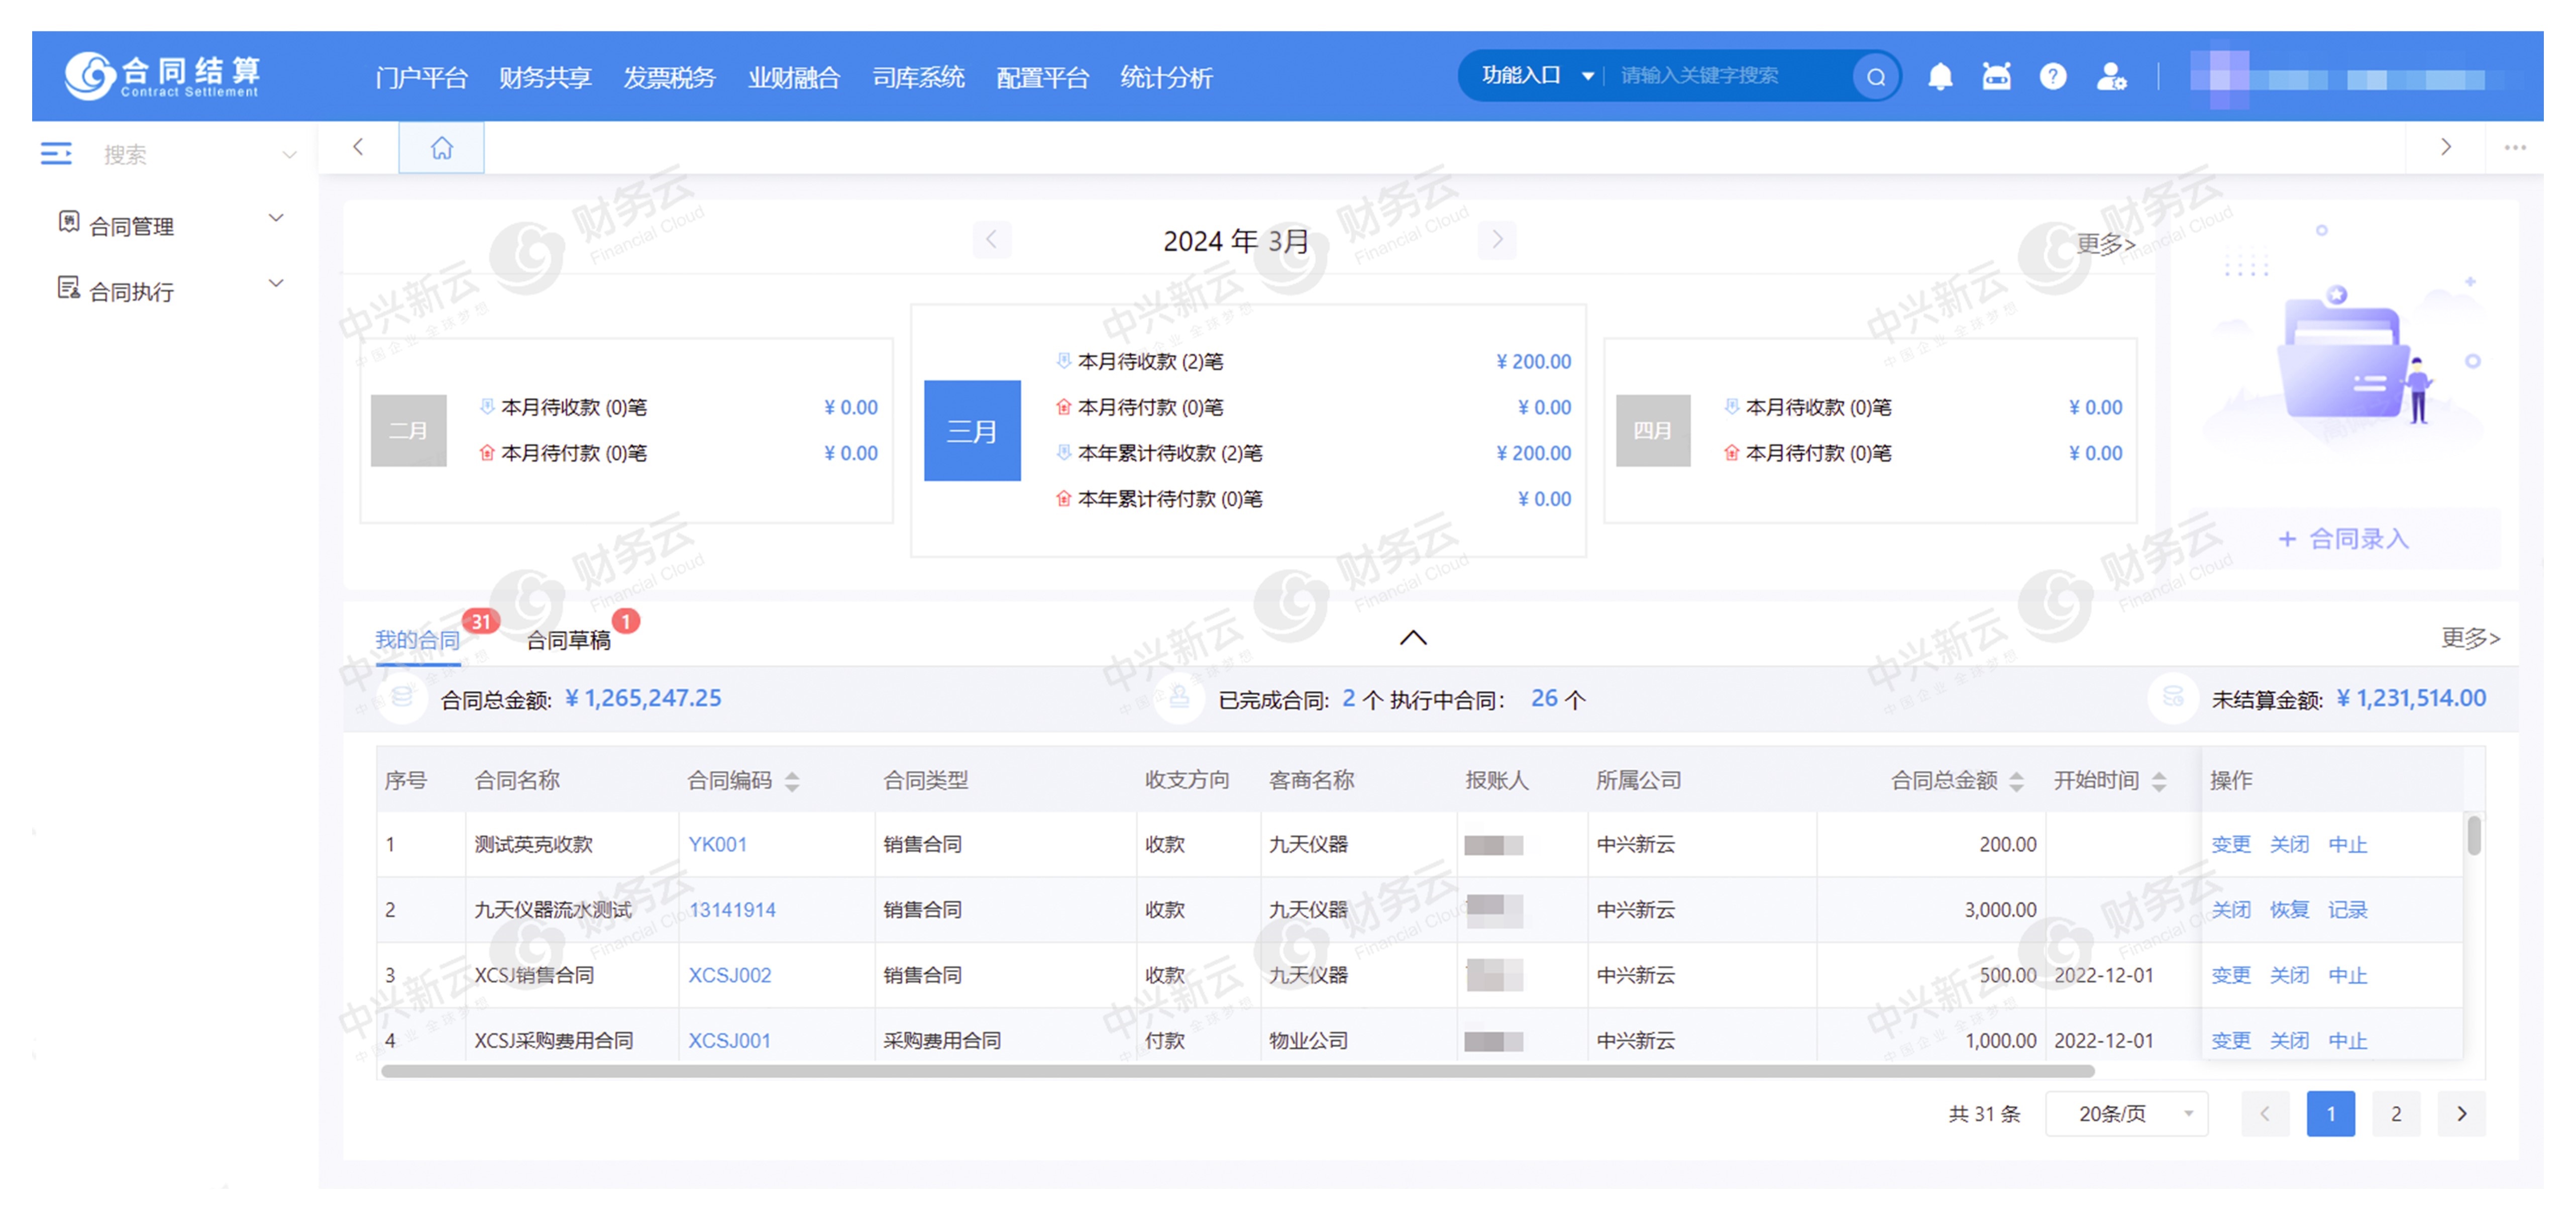The width and height of the screenshot is (2576, 1220).
Task: Click 变更 for 测试英克收款 row
Action: tap(2230, 844)
